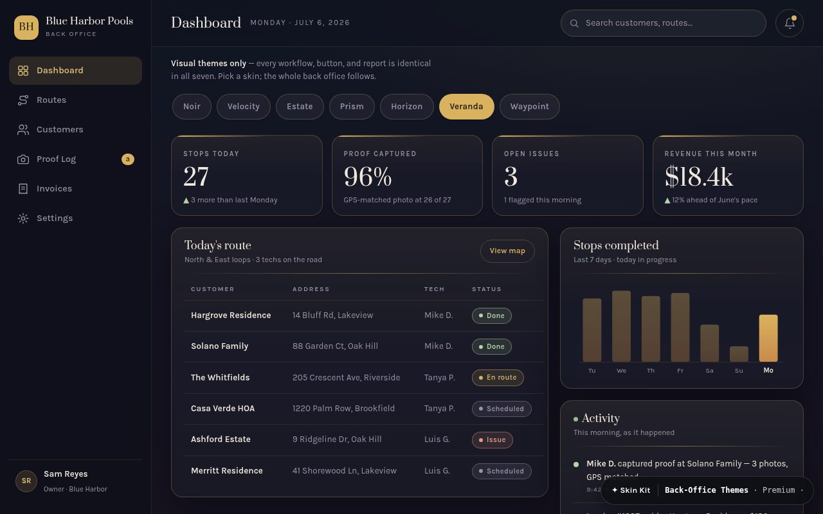The width and height of the screenshot is (823, 514).
Task: Open the Open Issues card
Action: 568,175
